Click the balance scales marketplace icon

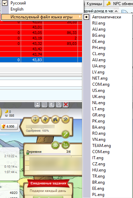pos(35,119)
